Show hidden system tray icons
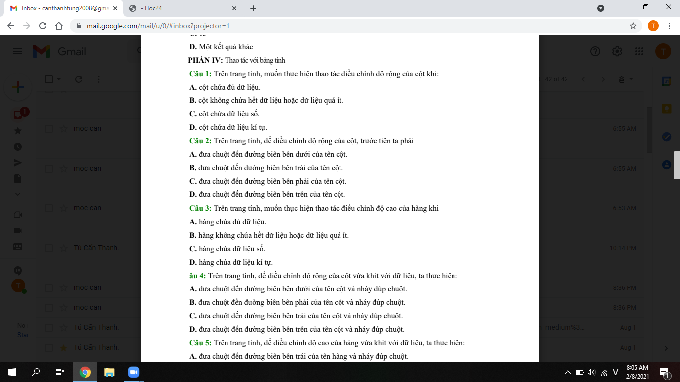This screenshot has height=382, width=680. 567,372
